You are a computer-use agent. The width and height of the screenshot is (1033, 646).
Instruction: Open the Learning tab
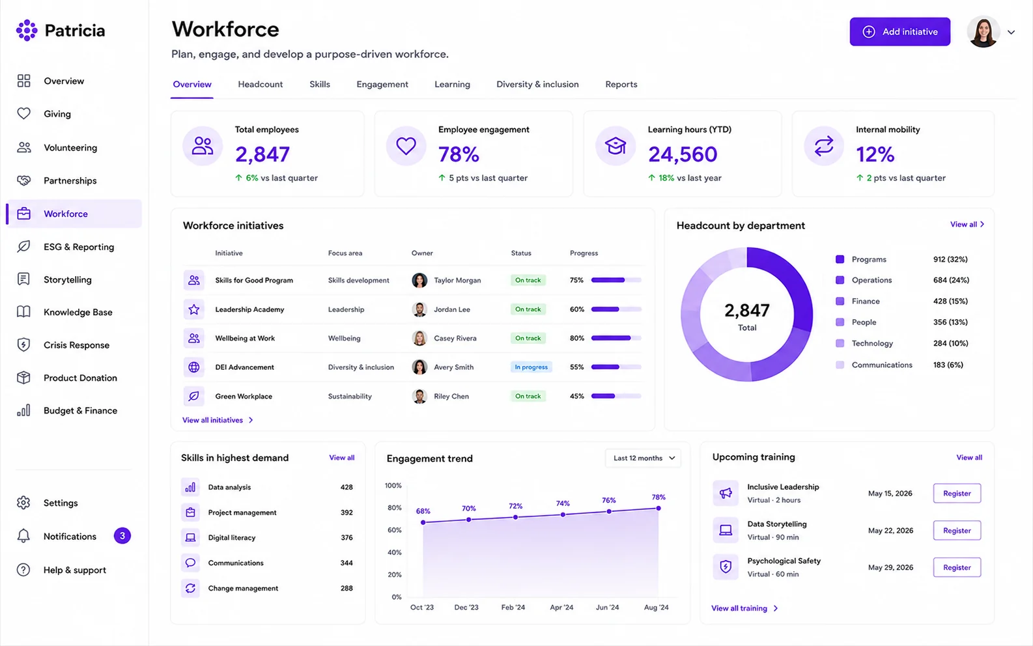pyautogui.click(x=452, y=84)
